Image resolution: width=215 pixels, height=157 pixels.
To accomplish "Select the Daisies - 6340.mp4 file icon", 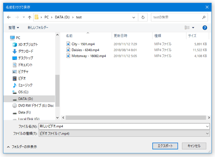I will [68, 50].
